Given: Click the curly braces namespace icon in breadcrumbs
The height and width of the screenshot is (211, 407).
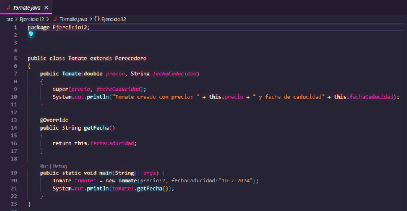Looking at the screenshot, I should coord(97,19).
